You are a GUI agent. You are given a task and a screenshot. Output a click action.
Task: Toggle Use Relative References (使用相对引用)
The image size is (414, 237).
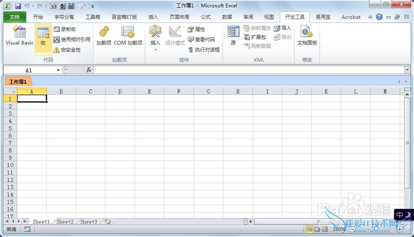[72, 40]
